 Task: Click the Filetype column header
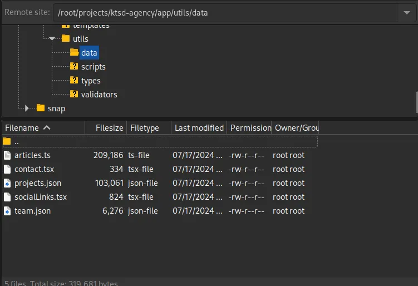(145, 127)
